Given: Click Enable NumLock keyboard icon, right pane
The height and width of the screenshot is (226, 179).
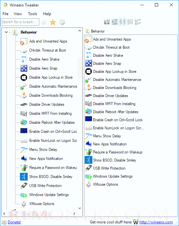Looking at the screenshot, I should (x=89, y=128).
